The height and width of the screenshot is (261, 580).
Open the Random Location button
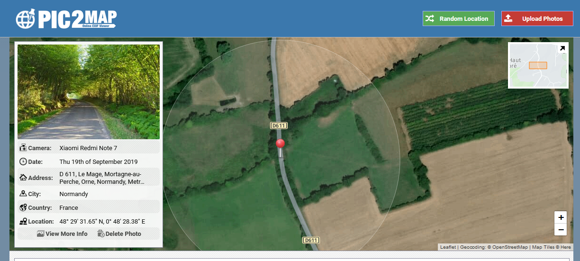pyautogui.click(x=458, y=18)
